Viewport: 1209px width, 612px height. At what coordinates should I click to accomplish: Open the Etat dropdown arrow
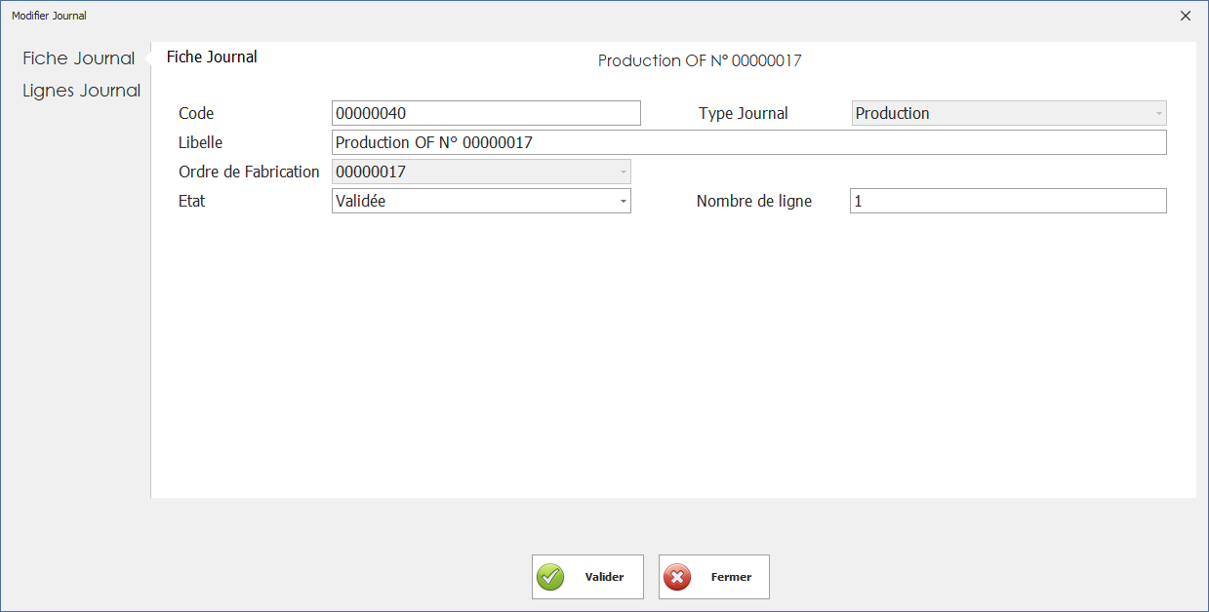pyautogui.click(x=622, y=201)
